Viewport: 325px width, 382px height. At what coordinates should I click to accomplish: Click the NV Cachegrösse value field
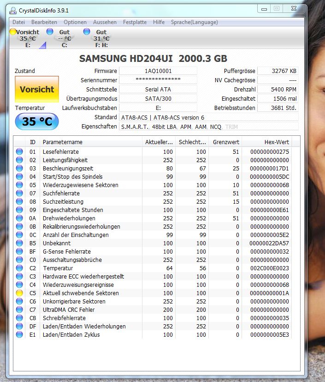click(278, 80)
